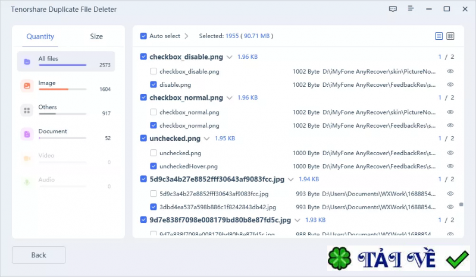Click the Document category icon
The height and width of the screenshot is (277, 476).
click(x=27, y=134)
